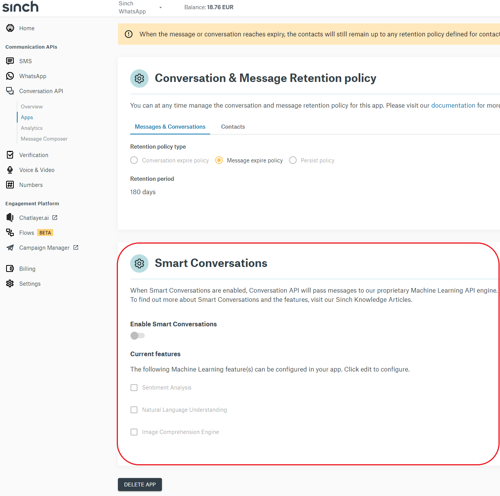Select Analytics under Conversation API
This screenshot has width=500, height=496.
(x=31, y=128)
